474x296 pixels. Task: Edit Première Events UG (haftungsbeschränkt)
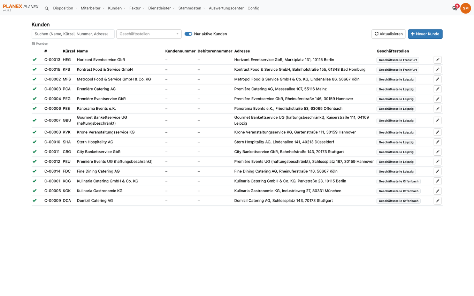click(437, 162)
